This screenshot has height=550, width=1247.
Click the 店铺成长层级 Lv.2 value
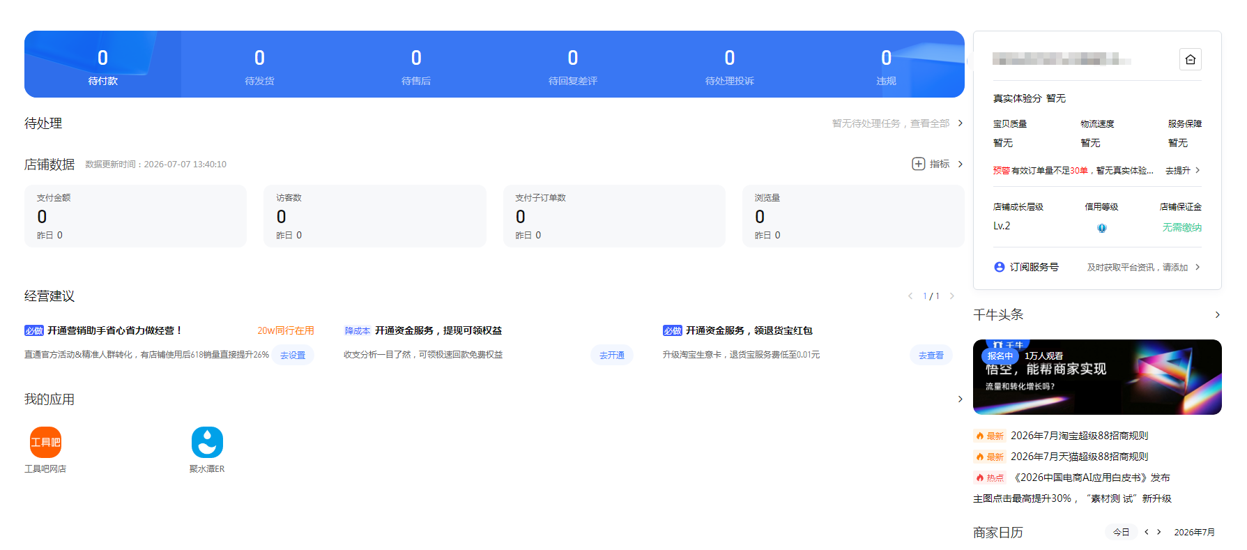1002,226
